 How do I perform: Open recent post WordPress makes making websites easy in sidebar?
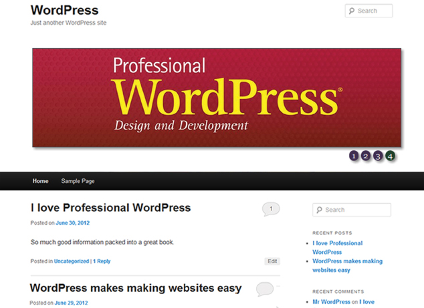coord(348,266)
